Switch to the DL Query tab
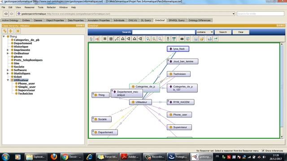The image size is (287, 161). (146, 20)
